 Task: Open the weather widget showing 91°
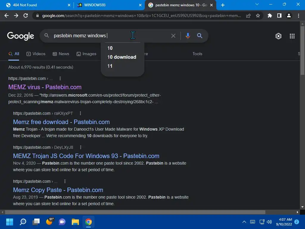pos(49,222)
